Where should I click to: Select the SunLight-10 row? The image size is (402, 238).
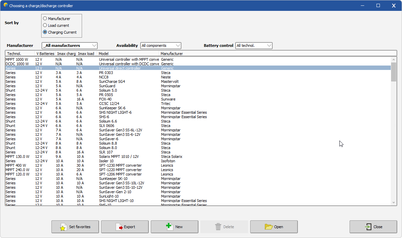tap(198, 196)
